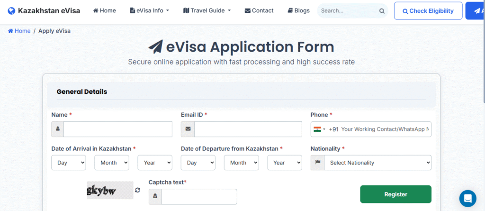Expand the Select Nationality dropdown
The width and height of the screenshot is (485, 211).
pyautogui.click(x=377, y=163)
